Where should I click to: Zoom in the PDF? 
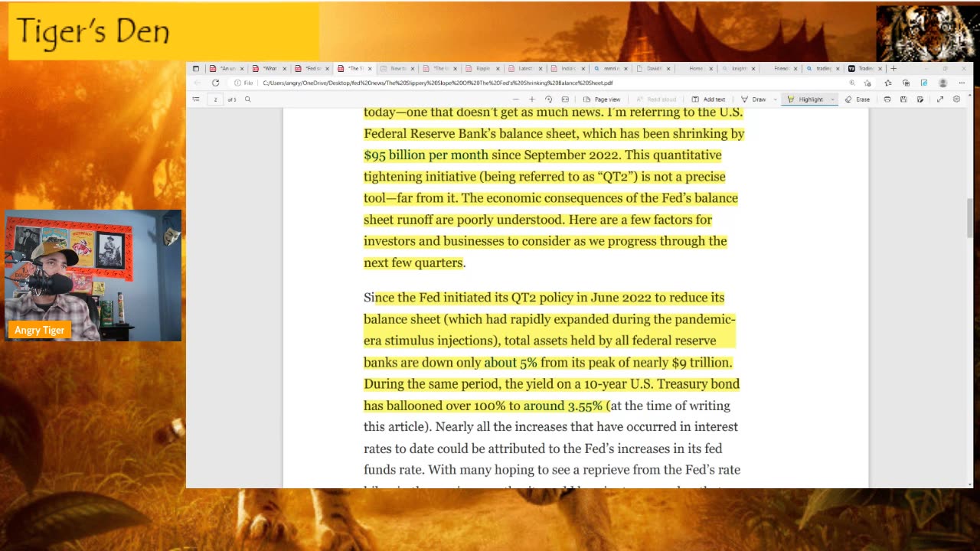point(532,99)
